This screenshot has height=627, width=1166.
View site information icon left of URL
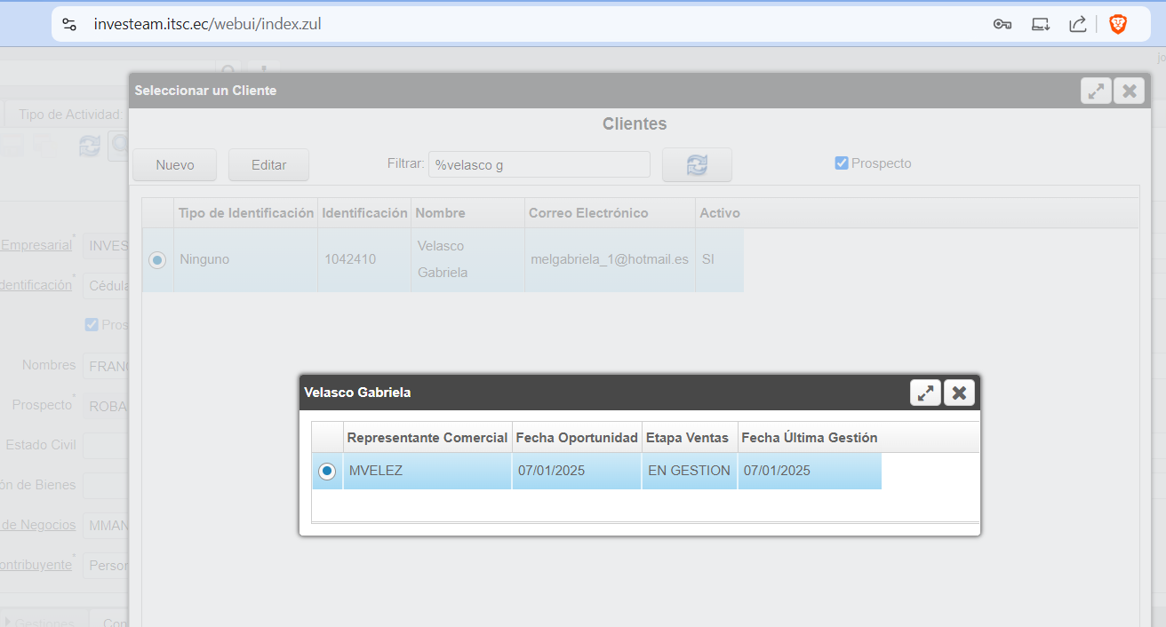(70, 24)
